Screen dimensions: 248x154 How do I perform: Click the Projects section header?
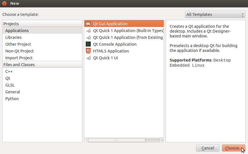point(42,24)
